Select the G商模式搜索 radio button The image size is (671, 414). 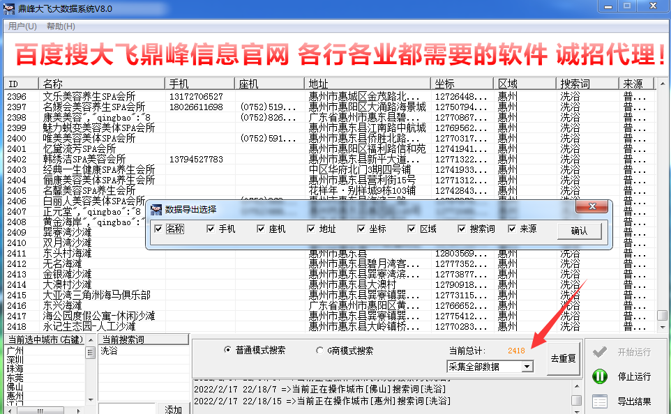coord(320,351)
